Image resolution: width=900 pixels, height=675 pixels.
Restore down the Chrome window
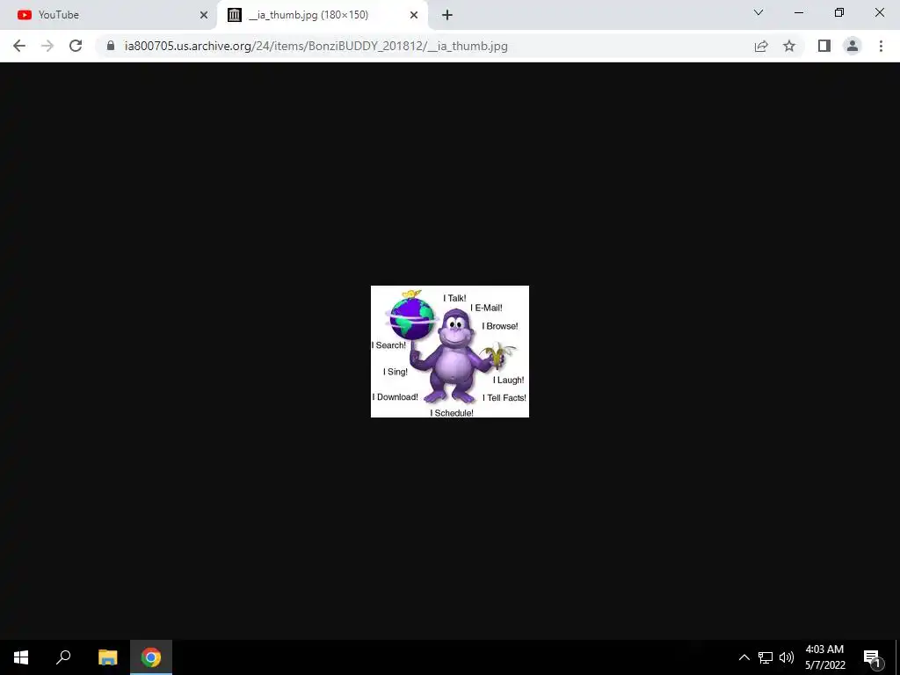(839, 12)
